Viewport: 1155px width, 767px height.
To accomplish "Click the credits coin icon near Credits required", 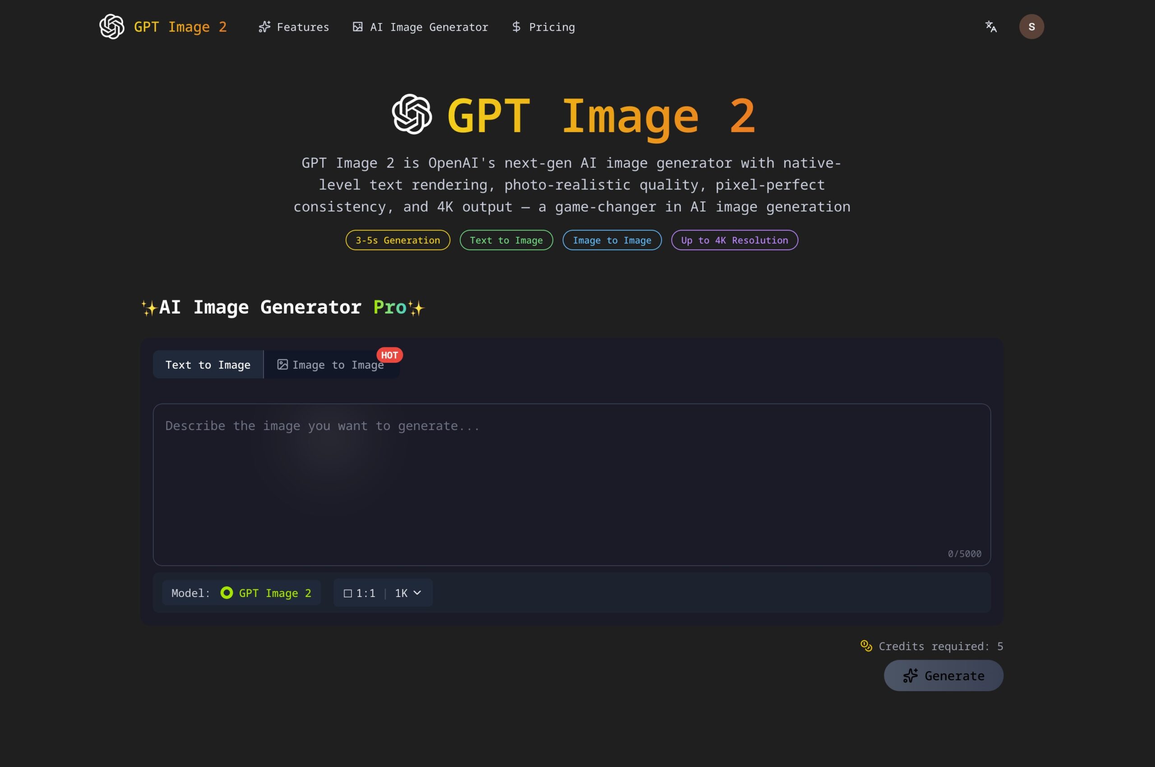I will pos(866,646).
